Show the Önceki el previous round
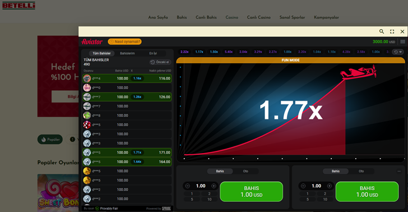408x212 pixels. pyautogui.click(x=160, y=62)
